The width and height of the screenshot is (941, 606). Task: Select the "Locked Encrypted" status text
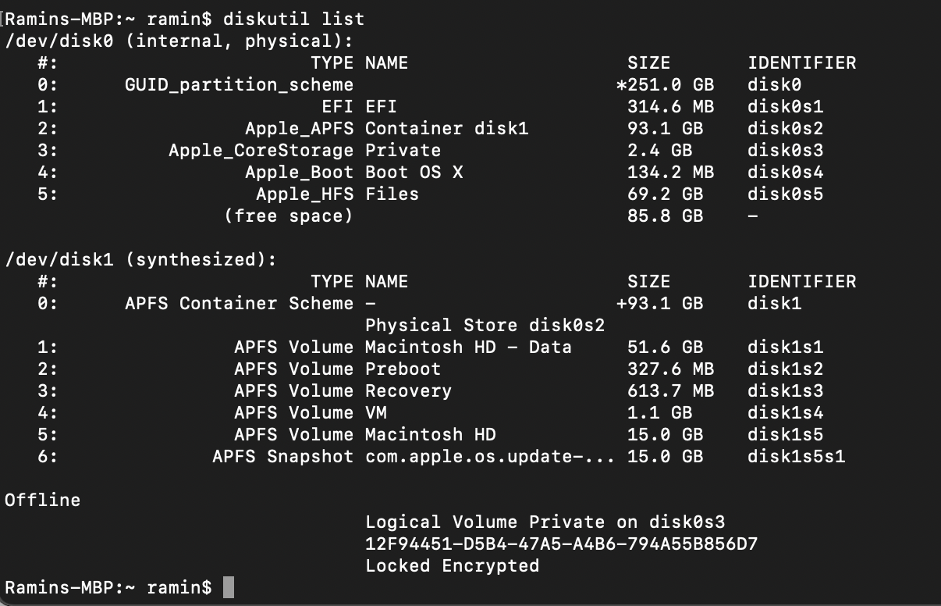click(x=452, y=565)
